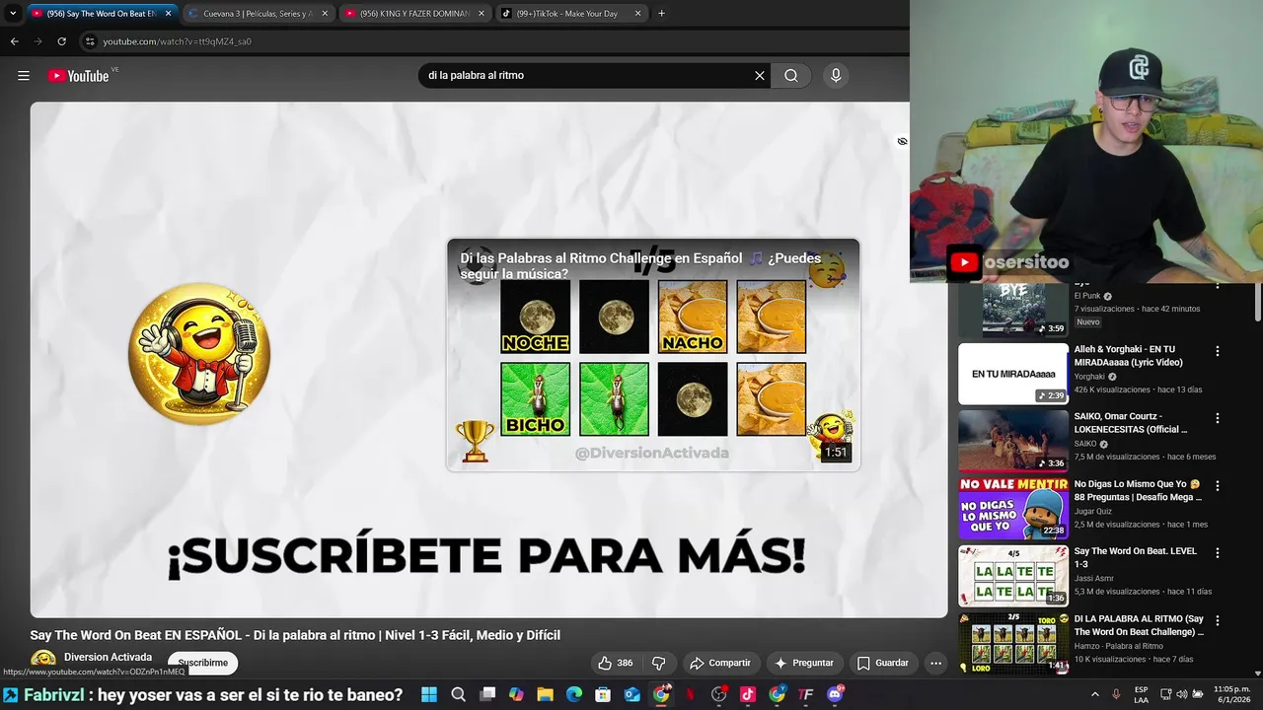The width and height of the screenshot is (1263, 710).
Task: Save video with Guardar button
Action: coord(883,663)
